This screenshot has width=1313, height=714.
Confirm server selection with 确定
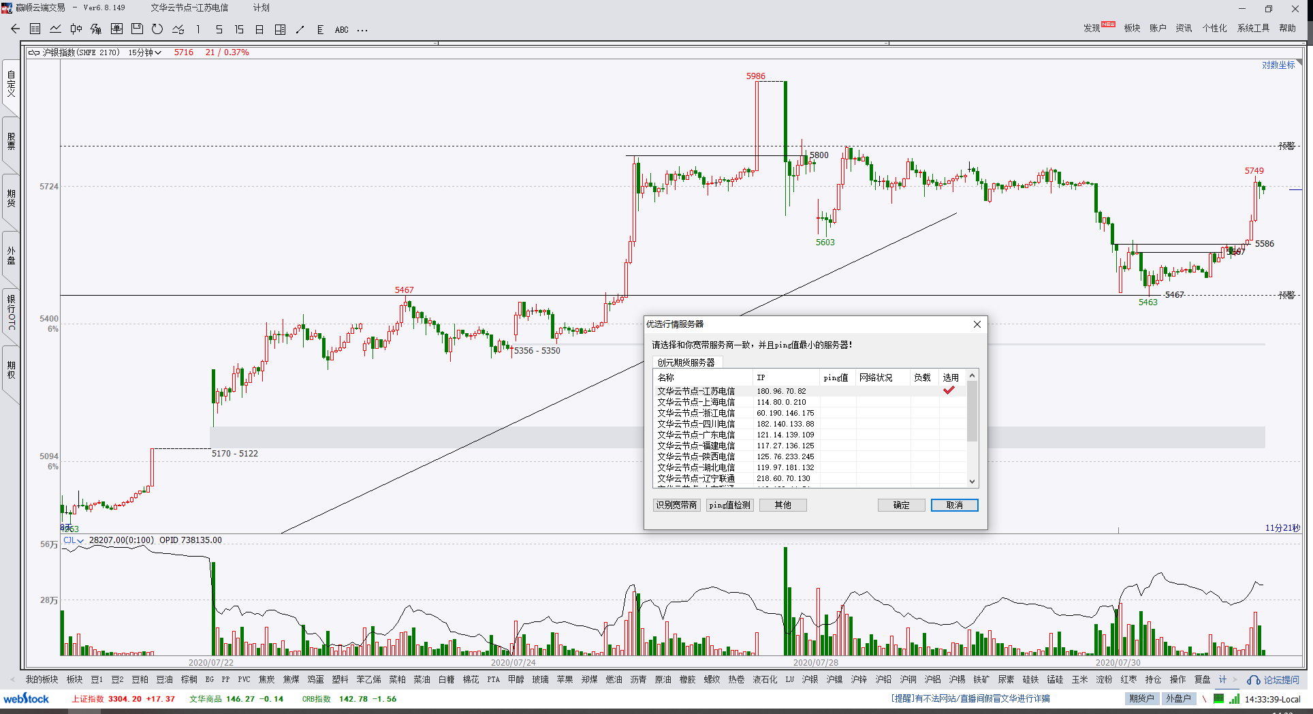902,505
